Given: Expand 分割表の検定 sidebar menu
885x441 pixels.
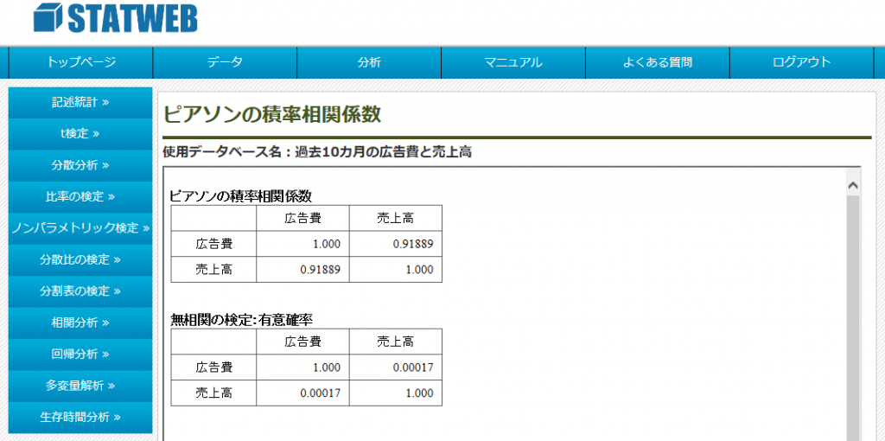Looking at the screenshot, I should click(80, 291).
